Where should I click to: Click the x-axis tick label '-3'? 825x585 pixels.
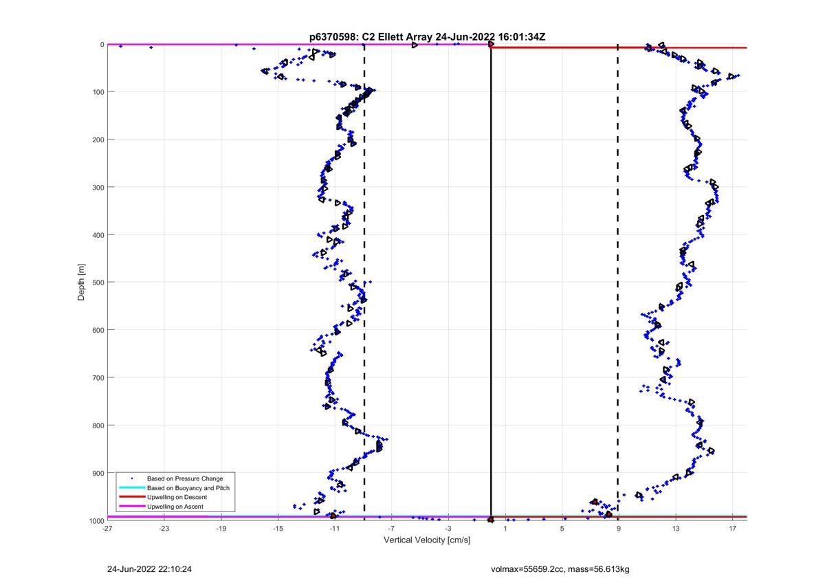pyautogui.click(x=448, y=529)
